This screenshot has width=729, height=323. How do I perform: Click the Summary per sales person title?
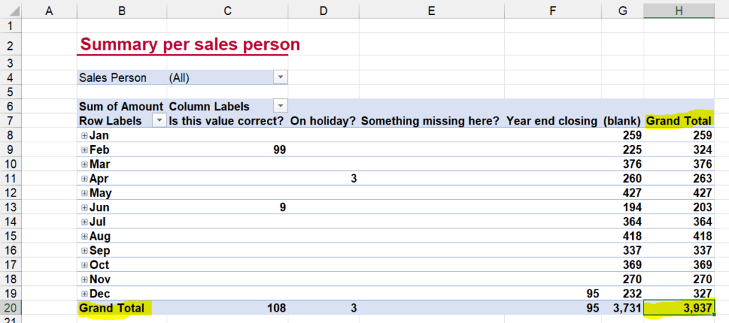pos(189,44)
